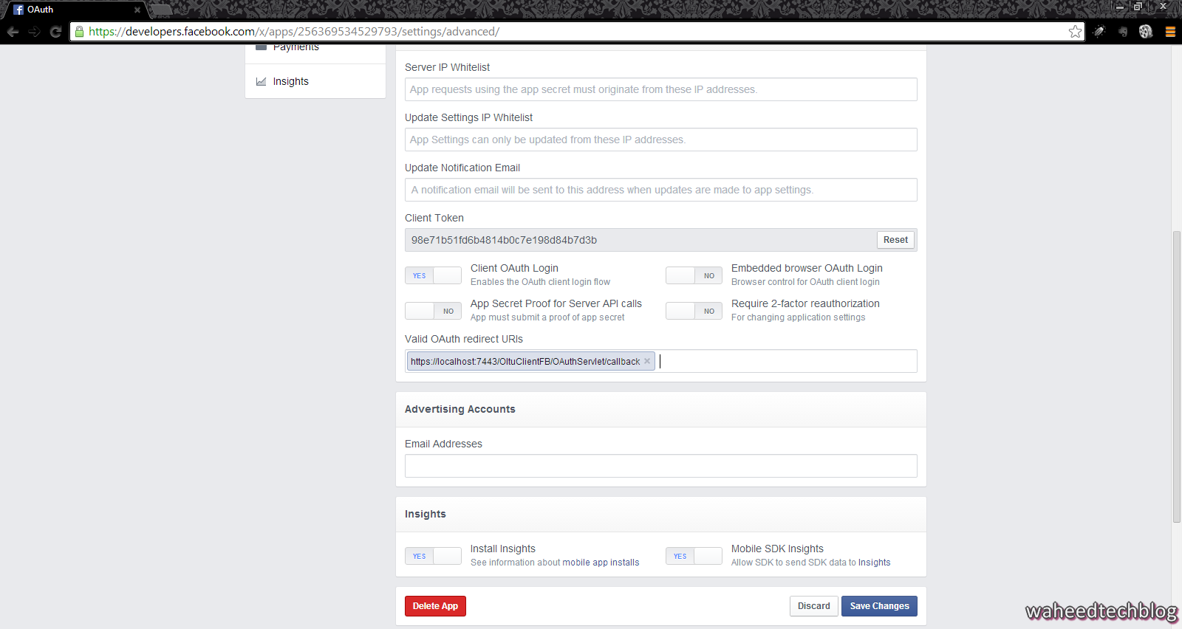Minimize the browser window
The image size is (1182, 629).
tap(1120, 7)
